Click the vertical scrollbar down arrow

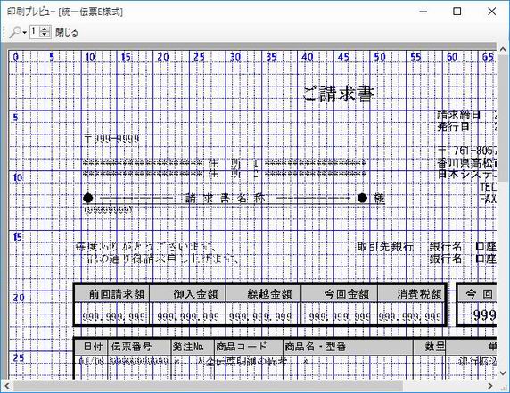[x=503, y=373]
